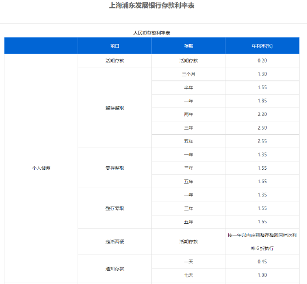
Task: Click 一年 term beside the 1.85 rate
Action: pos(189,101)
